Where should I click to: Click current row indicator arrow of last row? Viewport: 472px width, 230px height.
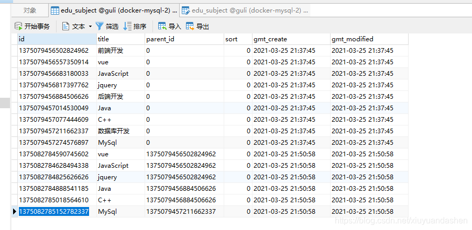coord(14,211)
